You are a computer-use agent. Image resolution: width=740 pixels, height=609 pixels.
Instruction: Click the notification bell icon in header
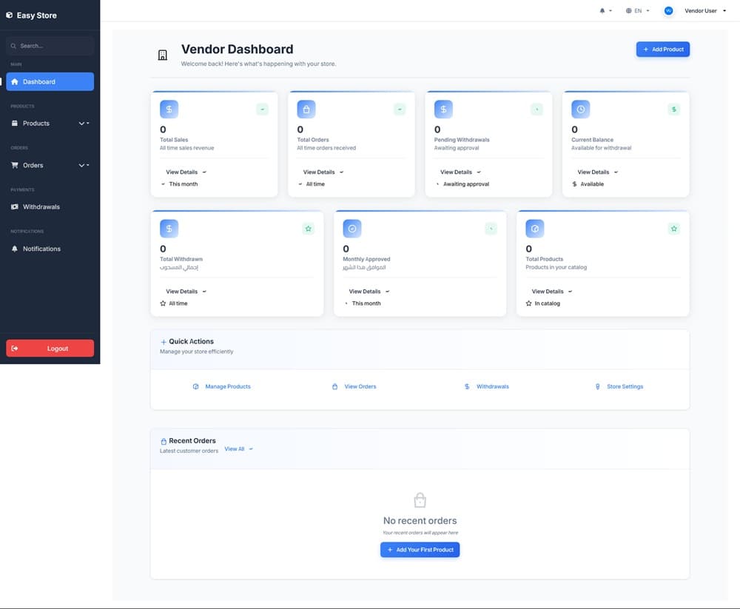pyautogui.click(x=602, y=11)
